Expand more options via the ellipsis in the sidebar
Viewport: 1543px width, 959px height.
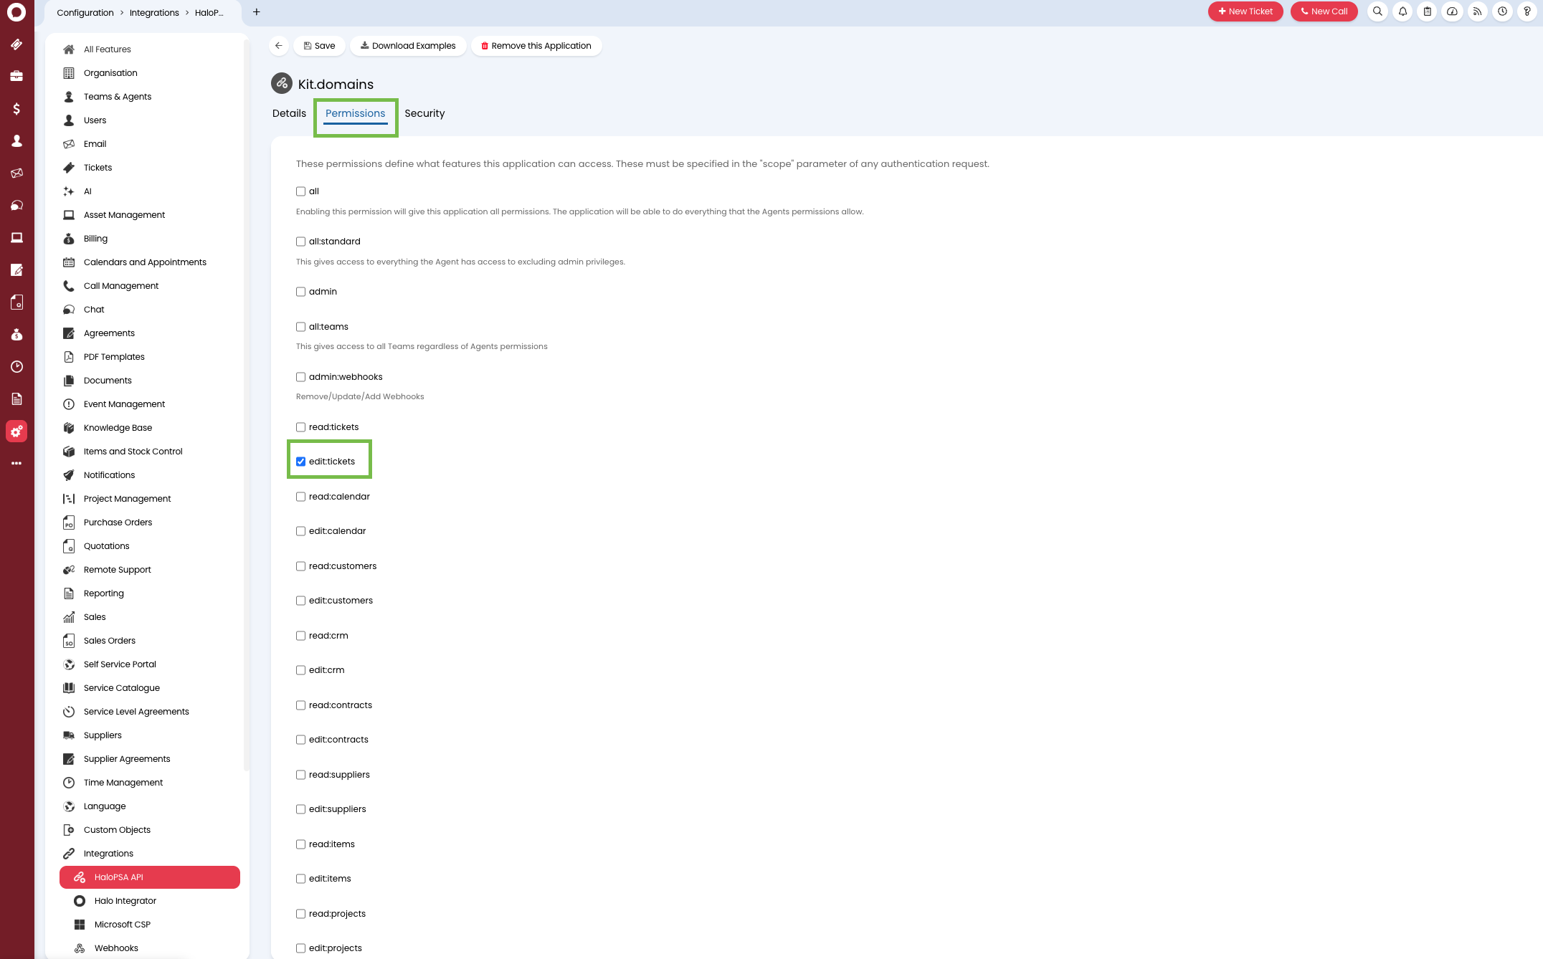pyautogui.click(x=16, y=463)
